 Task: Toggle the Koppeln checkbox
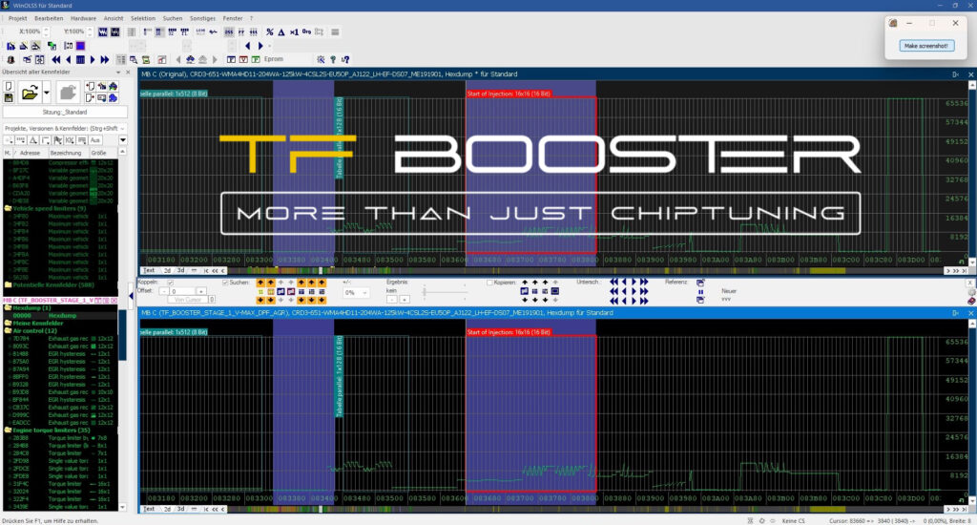[x=171, y=283]
